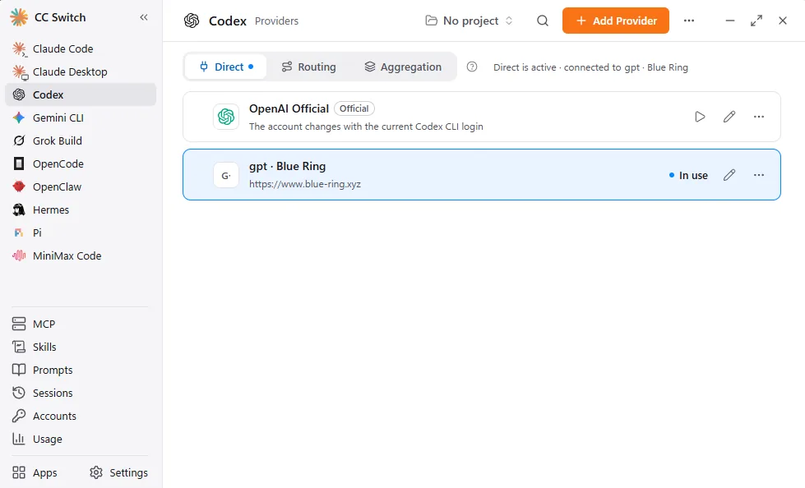This screenshot has width=805, height=488.
Task: View Sessions history
Action: [x=81, y=393]
